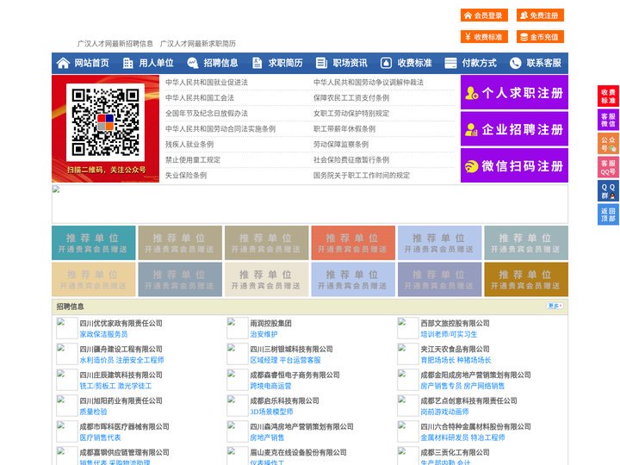Click the building icon beside 用人单位

point(128,63)
